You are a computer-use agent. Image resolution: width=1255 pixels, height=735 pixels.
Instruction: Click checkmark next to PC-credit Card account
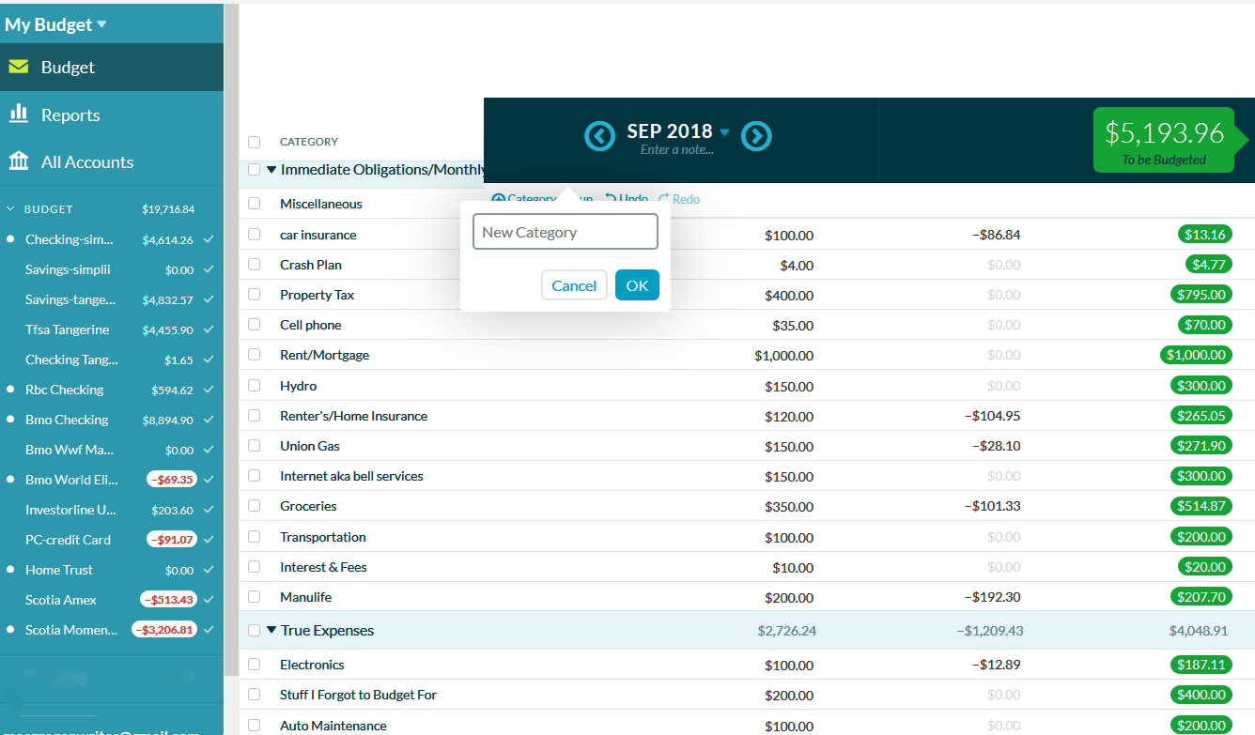(x=209, y=540)
